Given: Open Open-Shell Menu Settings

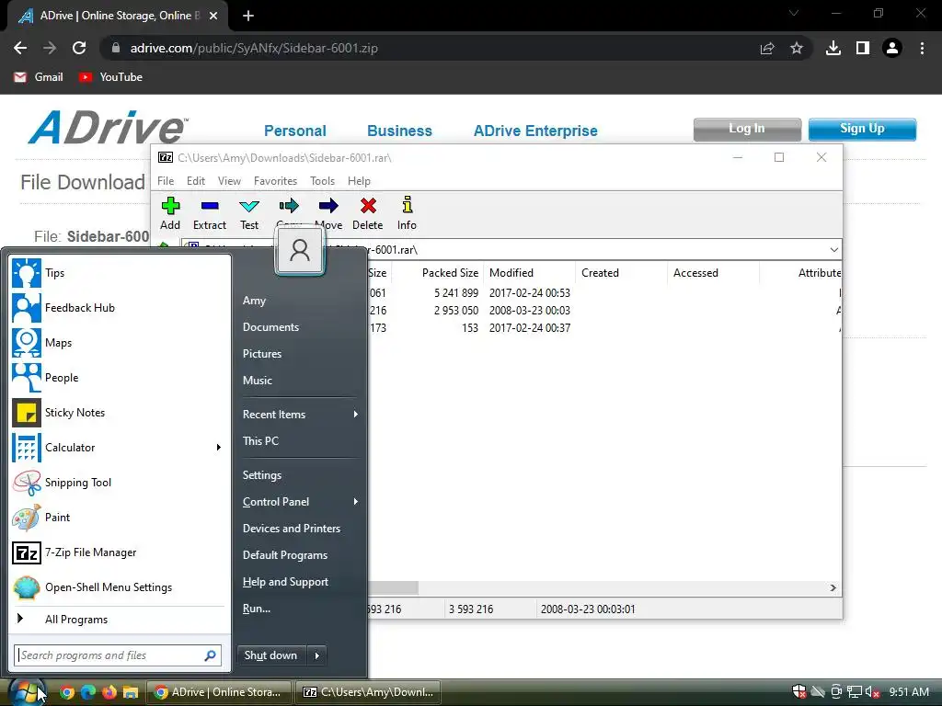Looking at the screenshot, I should pyautogui.click(x=119, y=587).
